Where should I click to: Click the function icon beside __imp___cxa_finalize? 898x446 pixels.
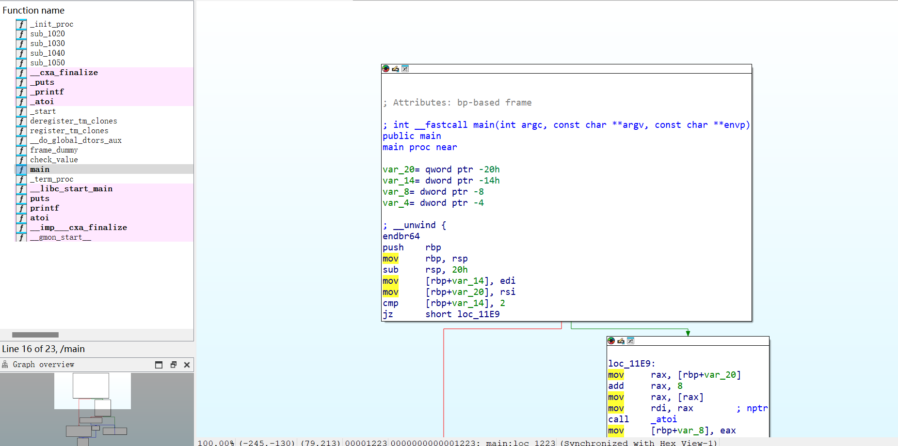click(x=21, y=228)
